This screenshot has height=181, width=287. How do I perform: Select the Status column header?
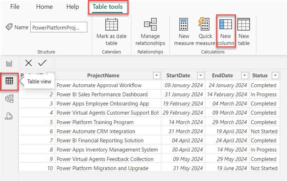[x=260, y=76]
